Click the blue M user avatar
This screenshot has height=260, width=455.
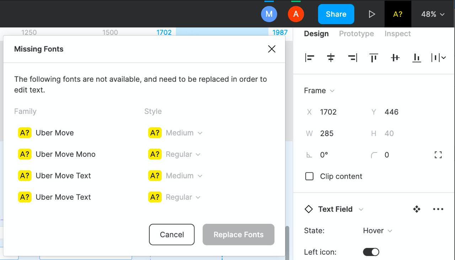pyautogui.click(x=269, y=14)
